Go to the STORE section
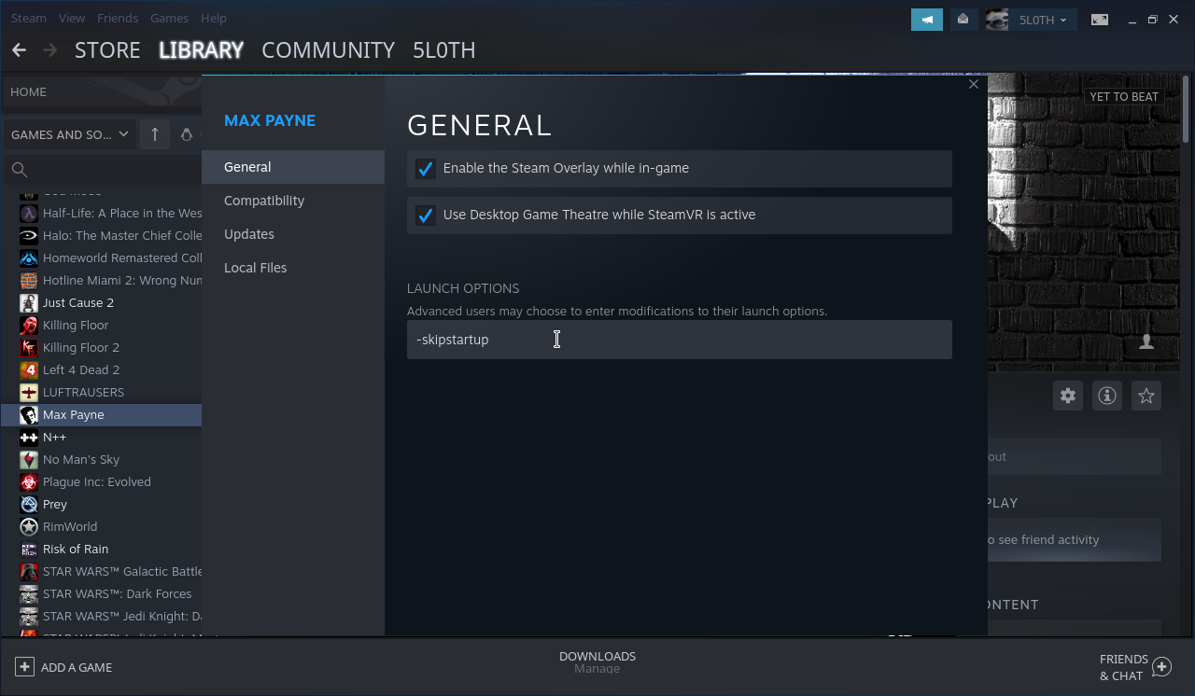The width and height of the screenshot is (1195, 696). click(107, 49)
